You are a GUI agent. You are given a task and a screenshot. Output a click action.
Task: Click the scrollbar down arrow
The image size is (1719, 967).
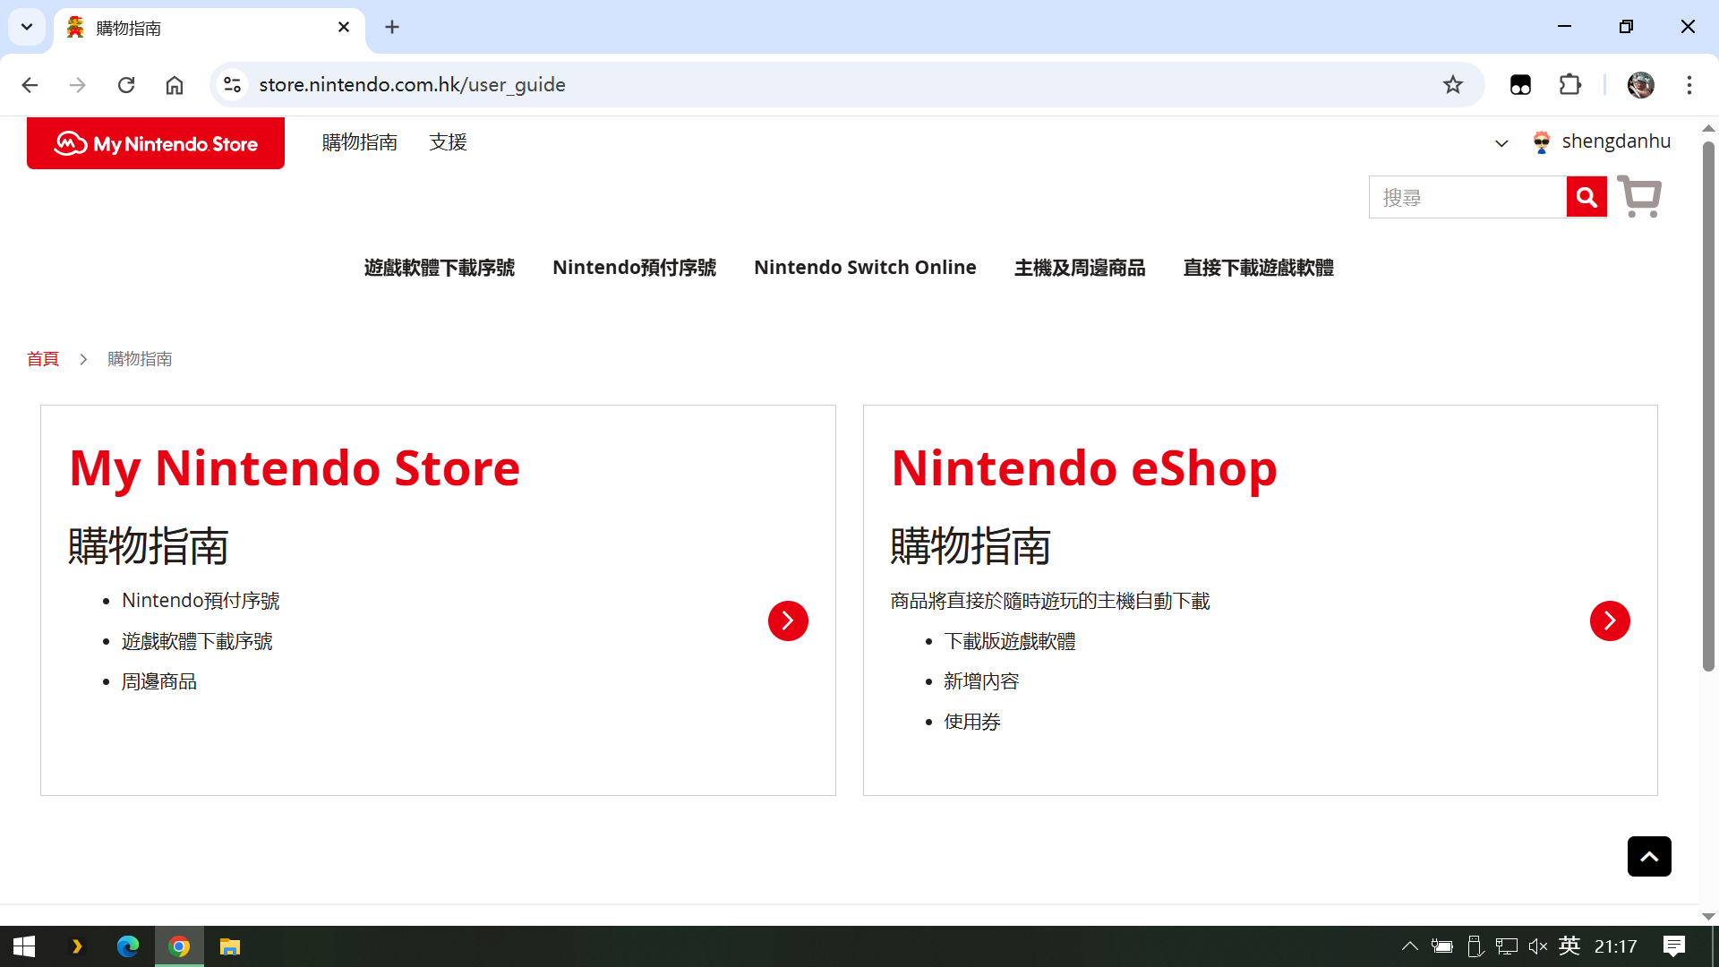tap(1708, 916)
